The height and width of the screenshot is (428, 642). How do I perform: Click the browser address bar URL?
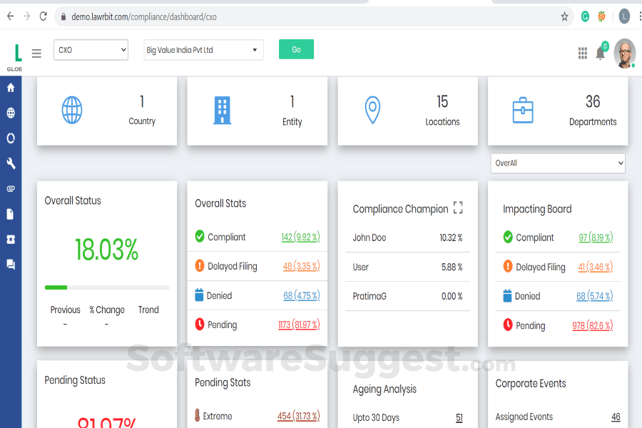(x=143, y=16)
